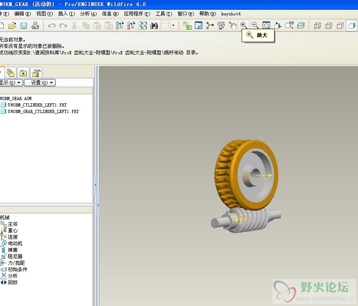This screenshot has width=358, height=306.
Task: Switch to the Folder Browser navigator tab
Action: tap(11, 73)
